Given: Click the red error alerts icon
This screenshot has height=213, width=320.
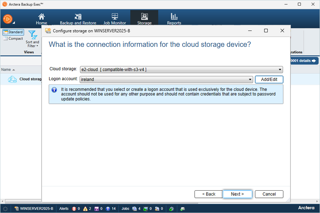Looking at the screenshot, I should pyautogui.click(x=74, y=209).
